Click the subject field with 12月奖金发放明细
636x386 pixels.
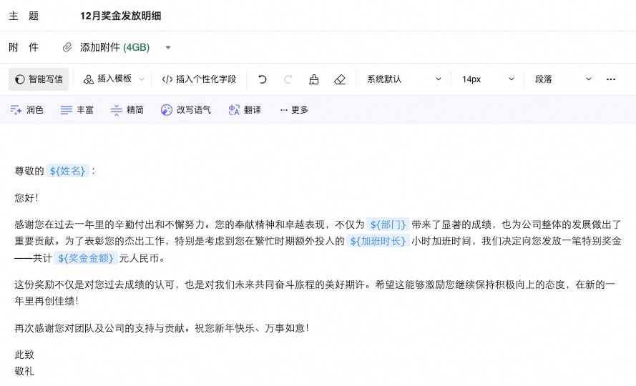pos(286,16)
